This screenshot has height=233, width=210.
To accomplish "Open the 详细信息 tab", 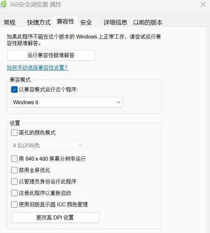I will pyautogui.click(x=115, y=23).
